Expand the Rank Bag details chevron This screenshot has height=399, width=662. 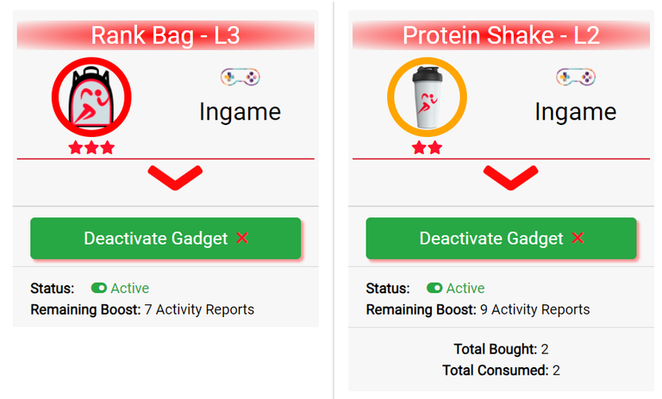click(175, 178)
